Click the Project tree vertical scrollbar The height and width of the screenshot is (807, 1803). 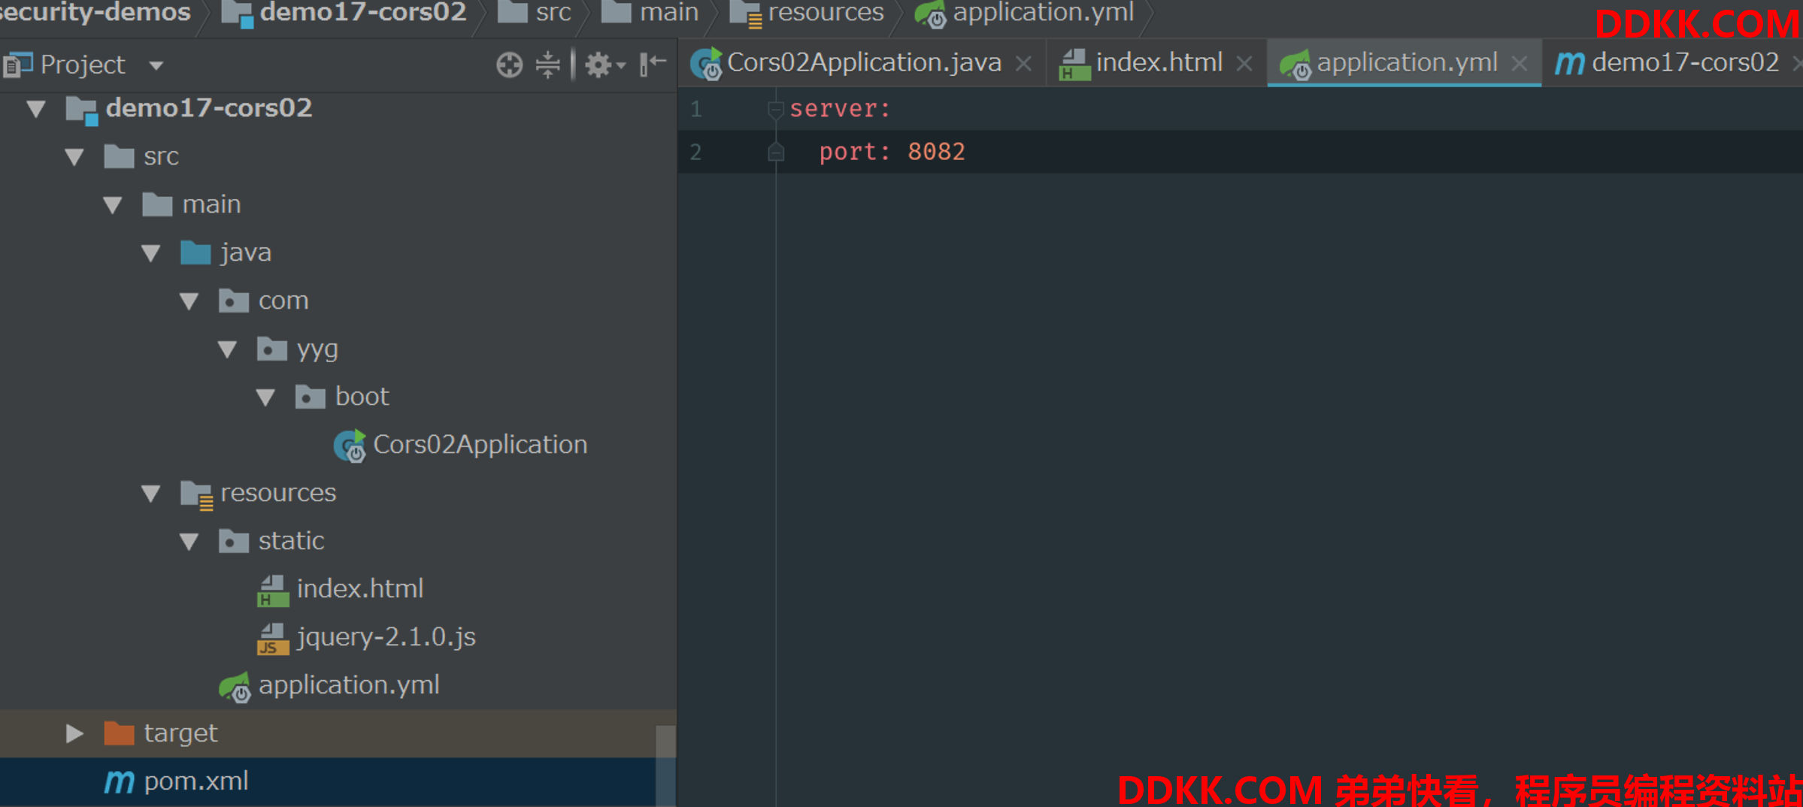(665, 765)
